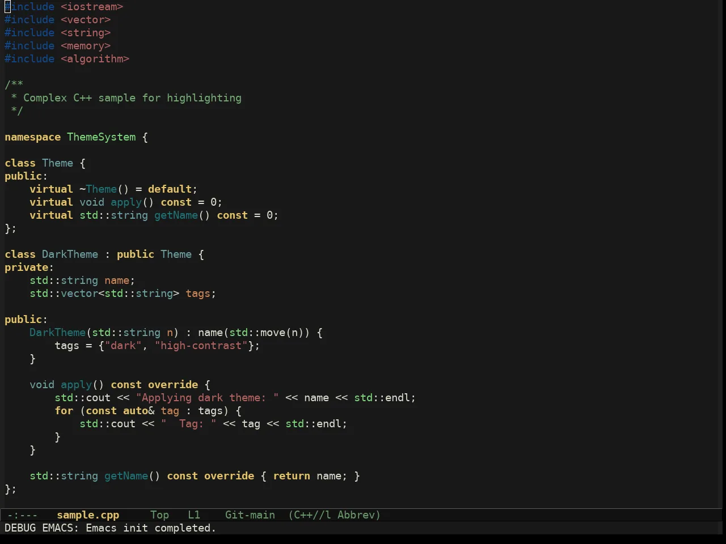
Task: Click the 'private' access specifier
Action: [x=26, y=267]
